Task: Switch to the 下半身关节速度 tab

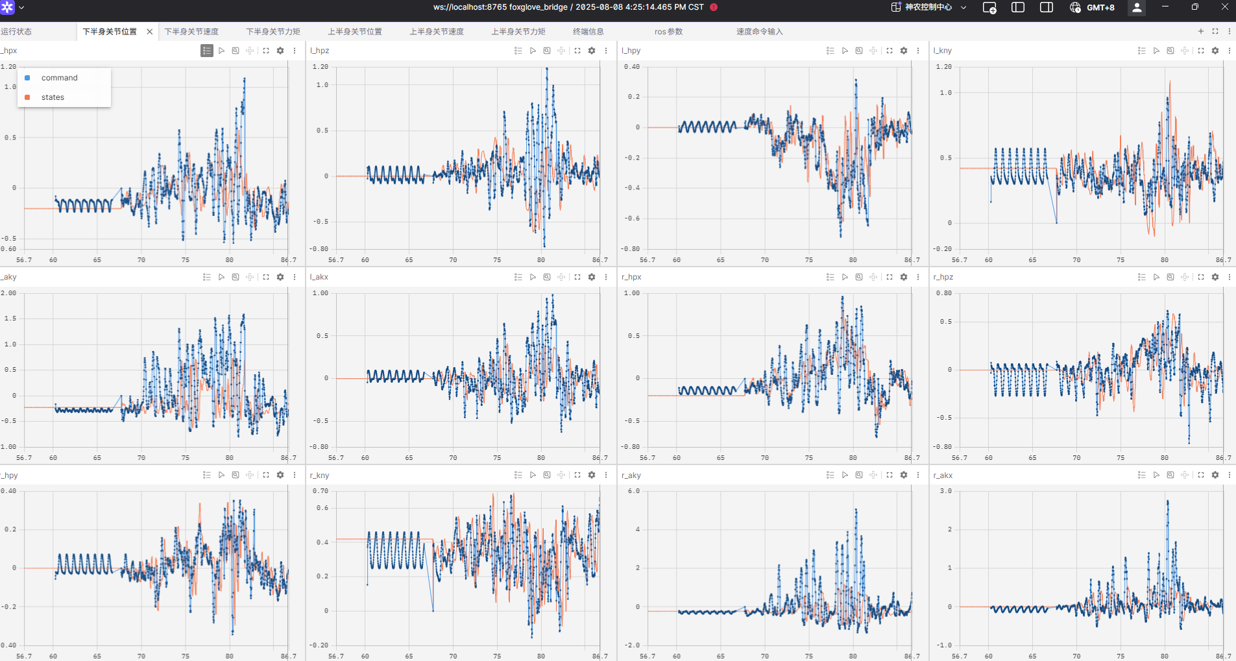Action: point(191,32)
